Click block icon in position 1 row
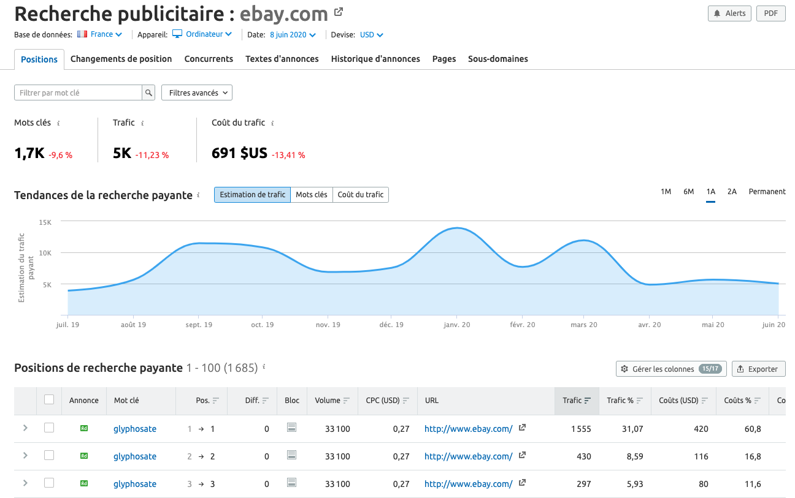Image resolution: width=795 pixels, height=498 pixels. 292,428
